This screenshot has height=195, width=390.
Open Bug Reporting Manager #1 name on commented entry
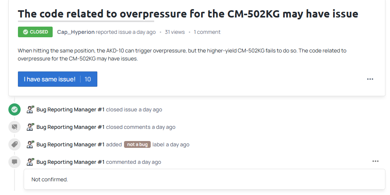click(70, 162)
